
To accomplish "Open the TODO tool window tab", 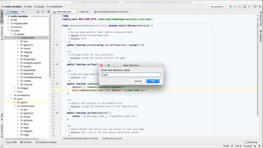I will 12,142.
